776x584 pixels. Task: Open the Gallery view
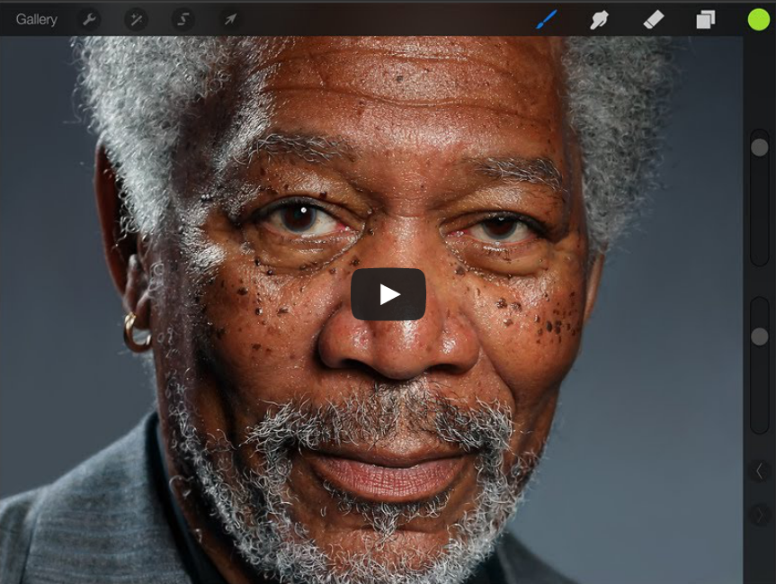36,19
